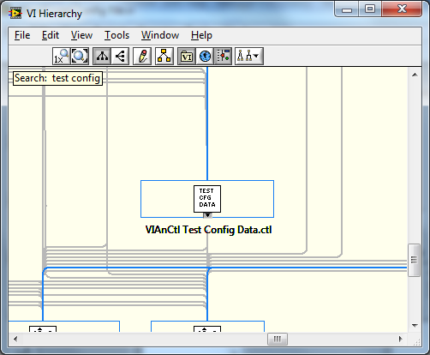Click the Show All Members hierarchy icon
Image resolution: width=430 pixels, height=355 pixels.
click(x=164, y=56)
